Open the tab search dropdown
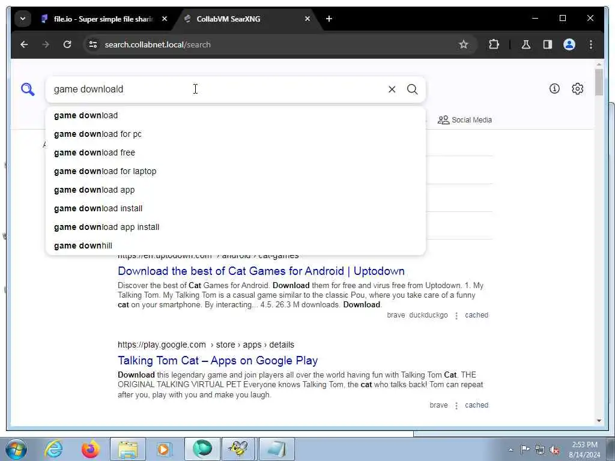 [23, 19]
